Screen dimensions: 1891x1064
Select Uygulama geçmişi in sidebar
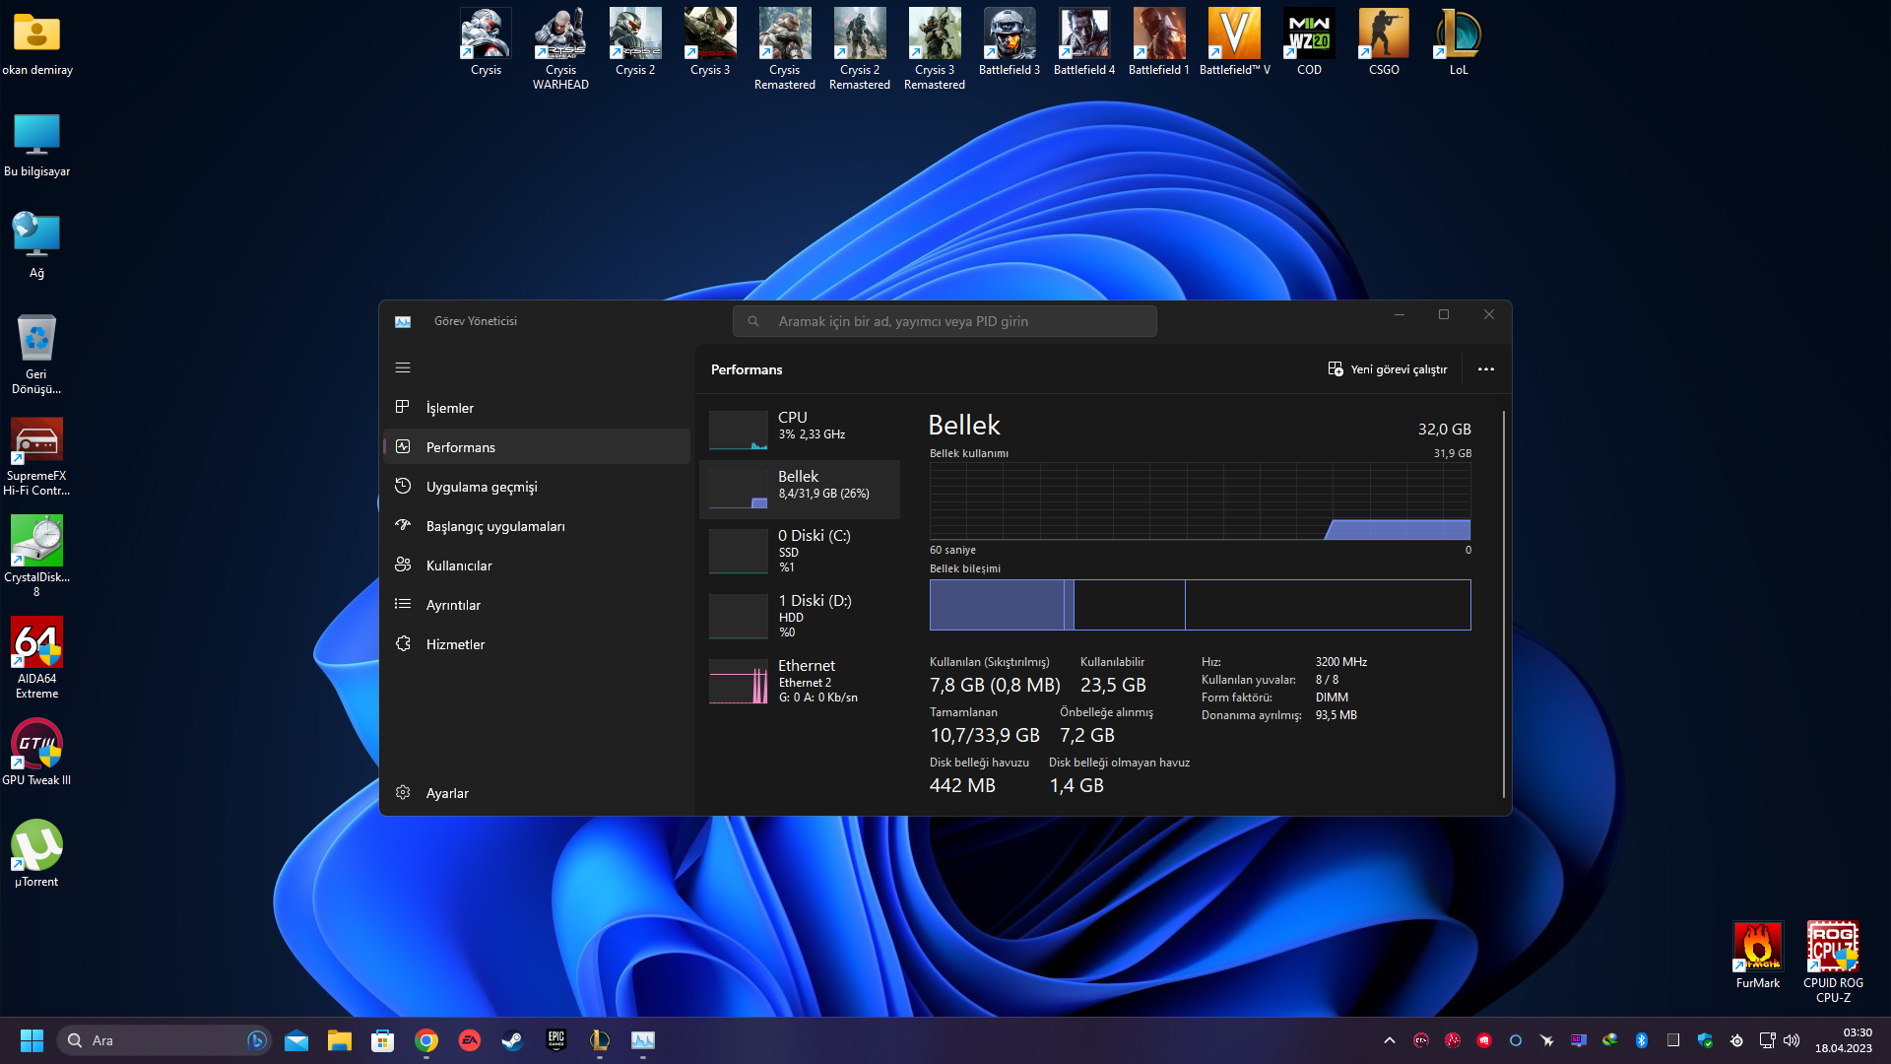(481, 487)
